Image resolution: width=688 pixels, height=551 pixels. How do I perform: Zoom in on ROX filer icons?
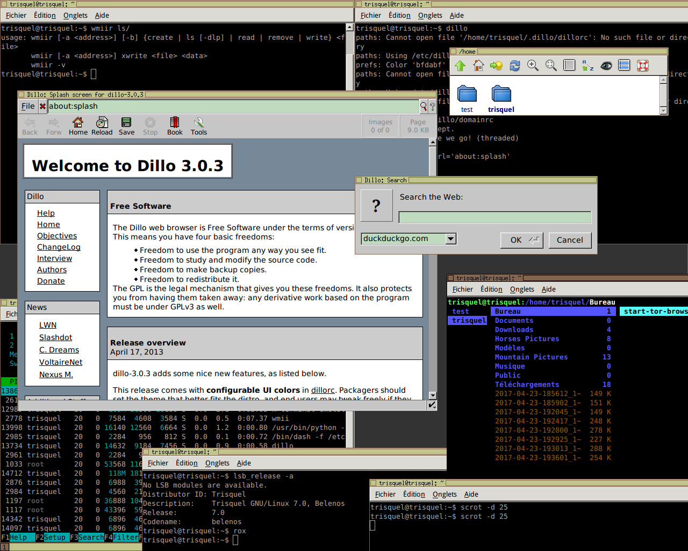533,66
